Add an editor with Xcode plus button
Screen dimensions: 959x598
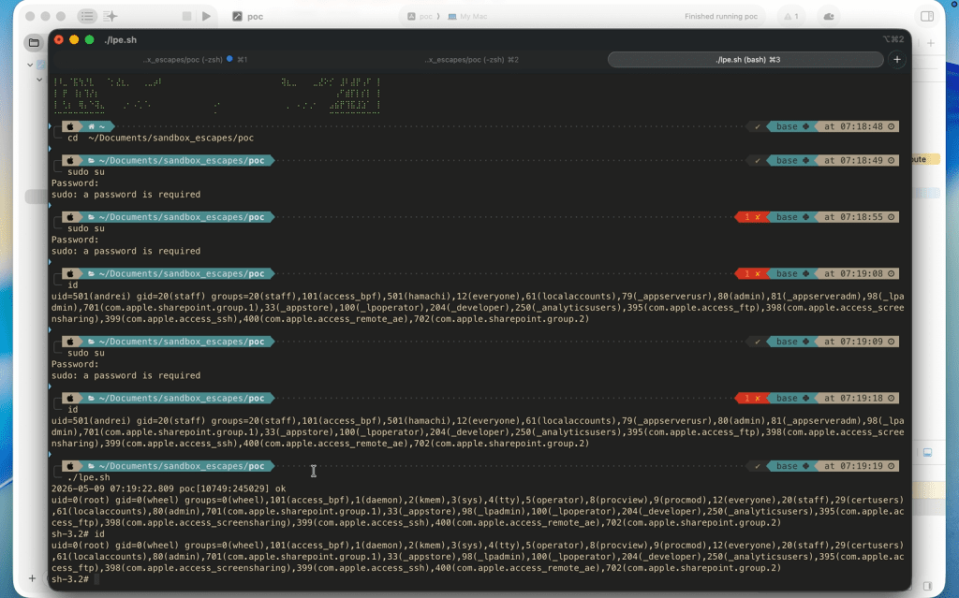[x=930, y=43]
